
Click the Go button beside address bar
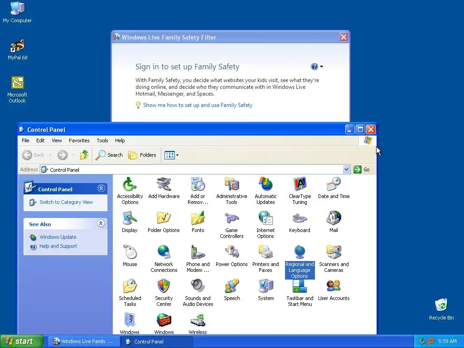click(362, 169)
